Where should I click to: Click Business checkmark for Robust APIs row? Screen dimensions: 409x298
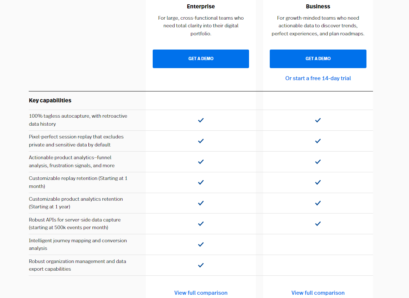pyautogui.click(x=318, y=224)
